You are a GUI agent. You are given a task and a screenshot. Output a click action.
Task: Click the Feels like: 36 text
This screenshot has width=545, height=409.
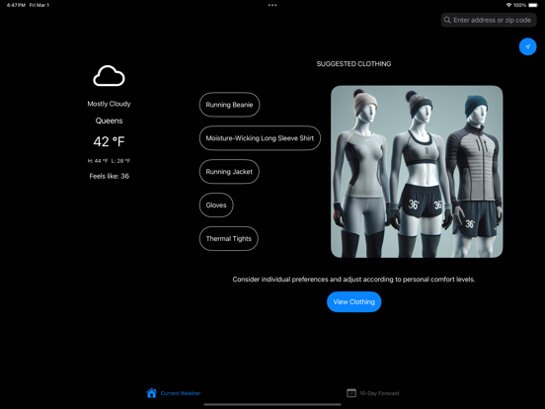pos(110,176)
